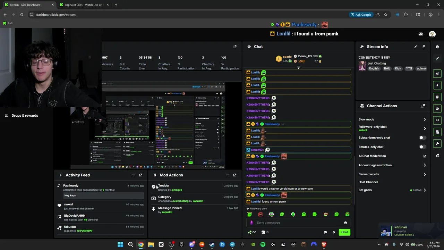The height and width of the screenshot is (250, 444).
Task: Open channel points infinity icon
Action: point(252,232)
